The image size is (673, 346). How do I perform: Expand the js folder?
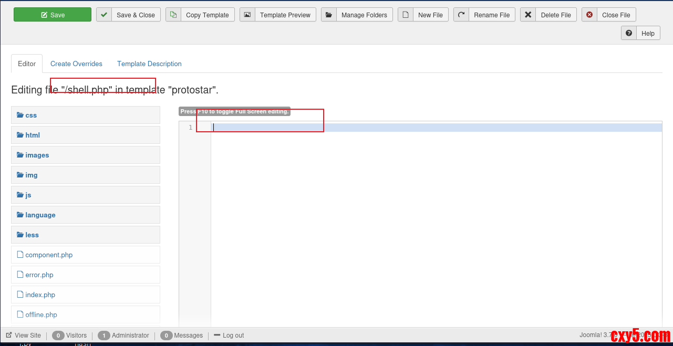coord(86,195)
